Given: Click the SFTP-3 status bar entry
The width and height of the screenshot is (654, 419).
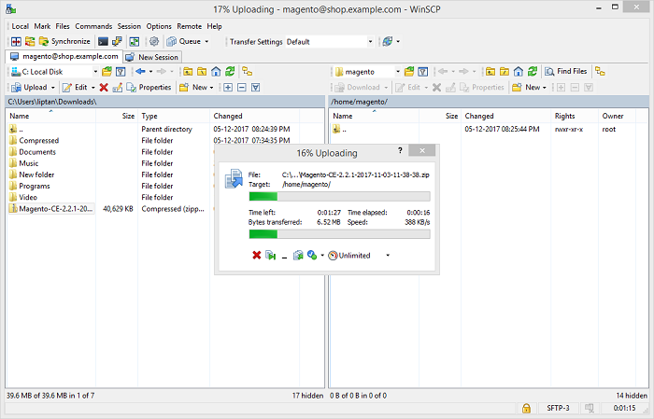Looking at the screenshot, I should point(558,408).
